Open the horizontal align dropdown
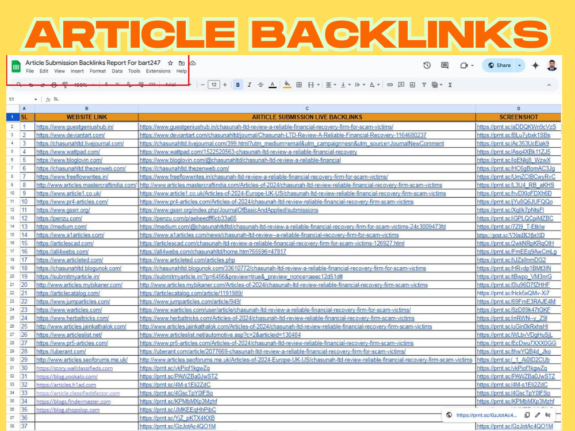575x431 pixels. 331,84
